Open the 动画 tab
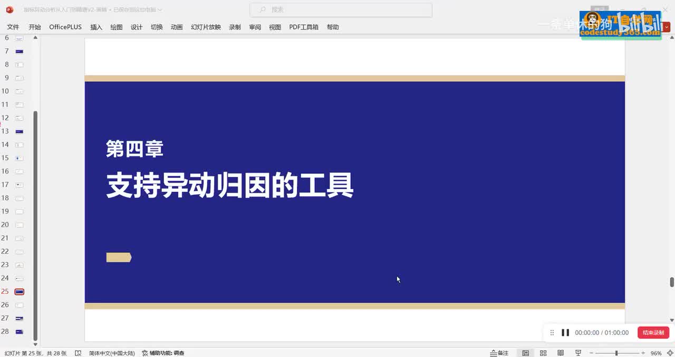 tap(177, 27)
